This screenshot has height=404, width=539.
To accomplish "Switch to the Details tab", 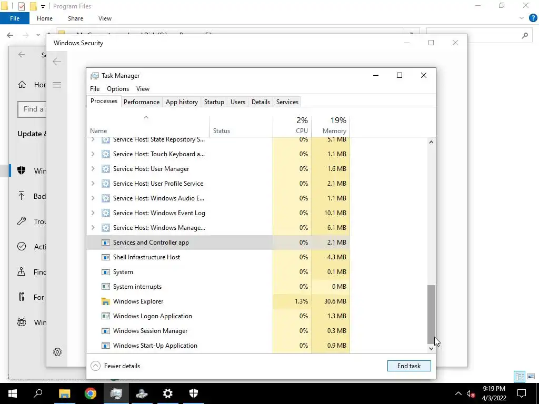I will click(x=261, y=102).
